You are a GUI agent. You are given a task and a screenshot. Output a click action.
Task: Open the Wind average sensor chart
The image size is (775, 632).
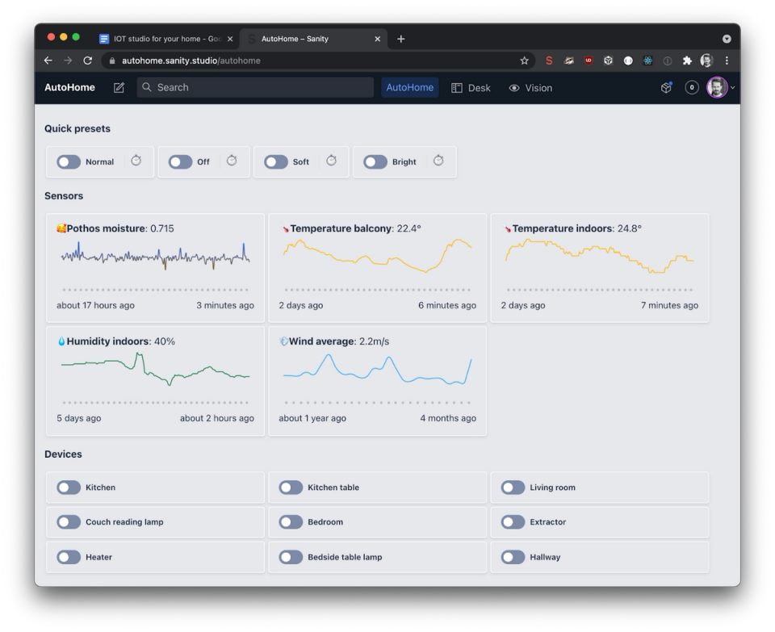(378, 381)
